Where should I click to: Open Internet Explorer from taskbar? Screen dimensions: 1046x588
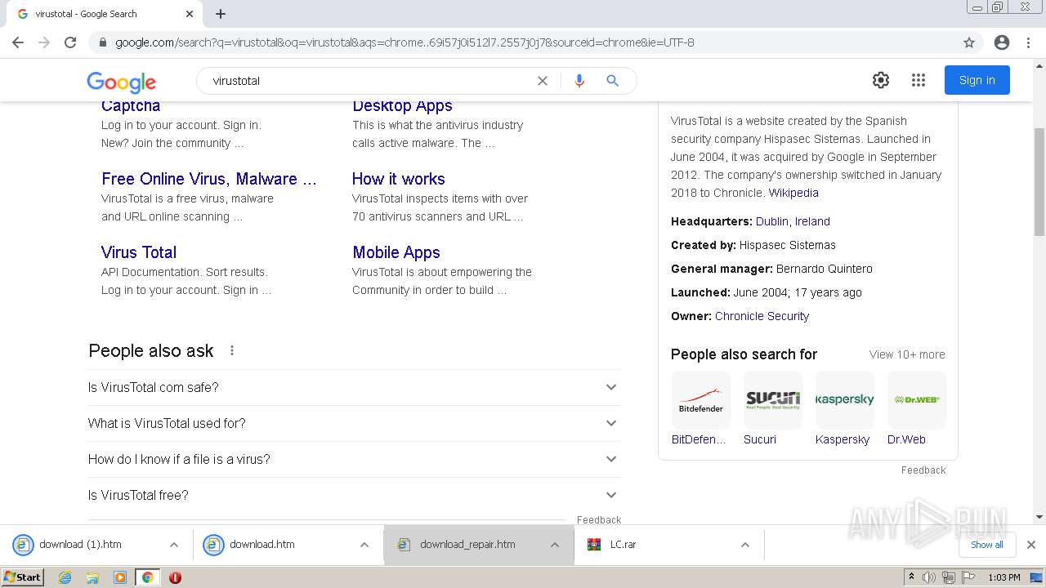65,577
